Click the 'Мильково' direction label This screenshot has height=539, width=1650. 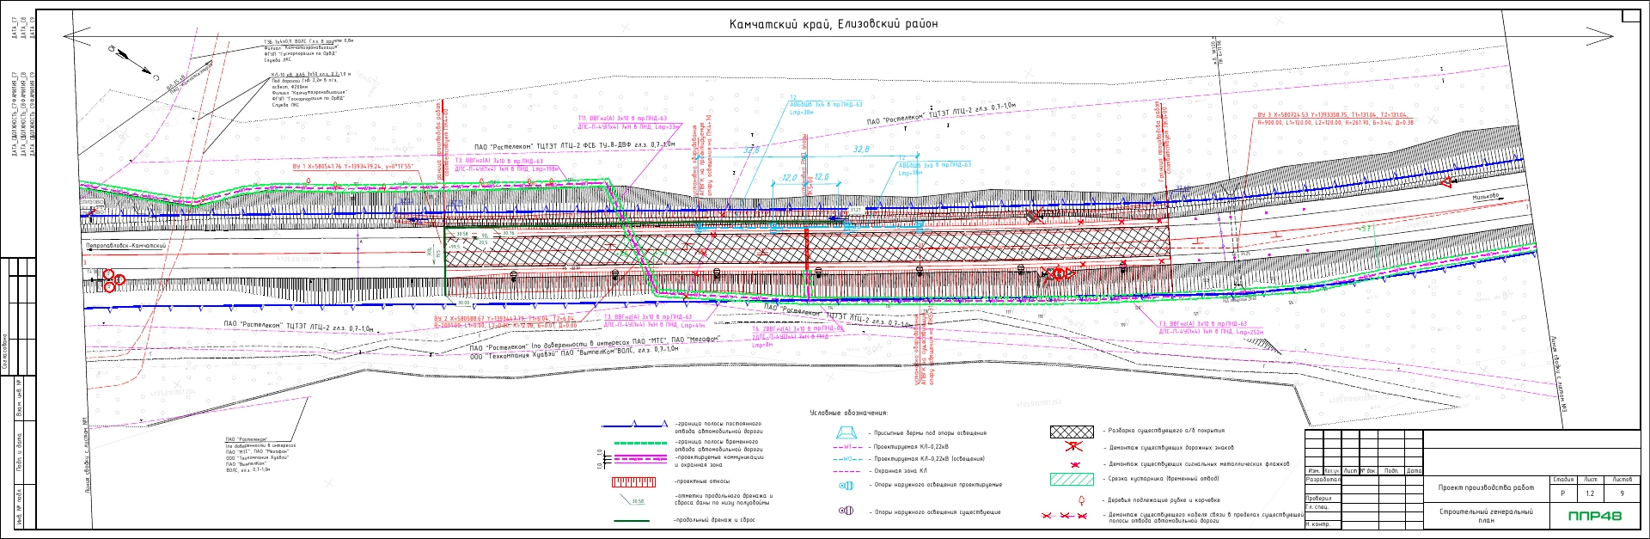pyautogui.click(x=1485, y=197)
